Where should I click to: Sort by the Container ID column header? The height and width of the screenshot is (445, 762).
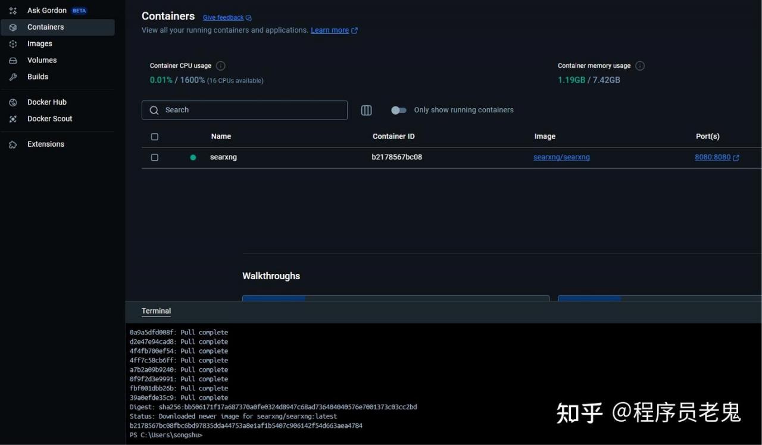click(394, 137)
